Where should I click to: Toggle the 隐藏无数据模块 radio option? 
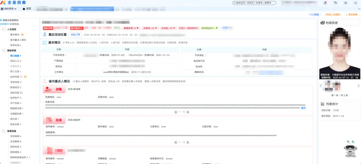(1, 20)
